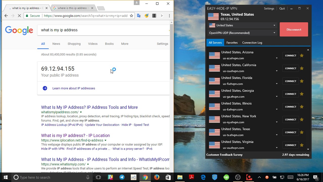Open Firefox from the taskbar

[x=157, y=177]
